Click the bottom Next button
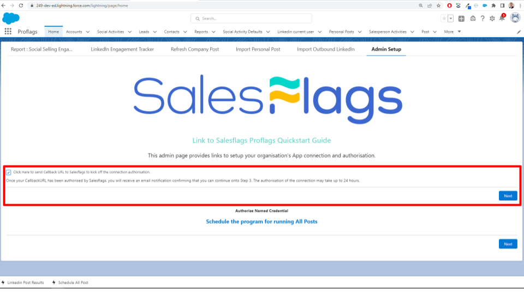The height and width of the screenshot is (294, 524). click(508, 244)
